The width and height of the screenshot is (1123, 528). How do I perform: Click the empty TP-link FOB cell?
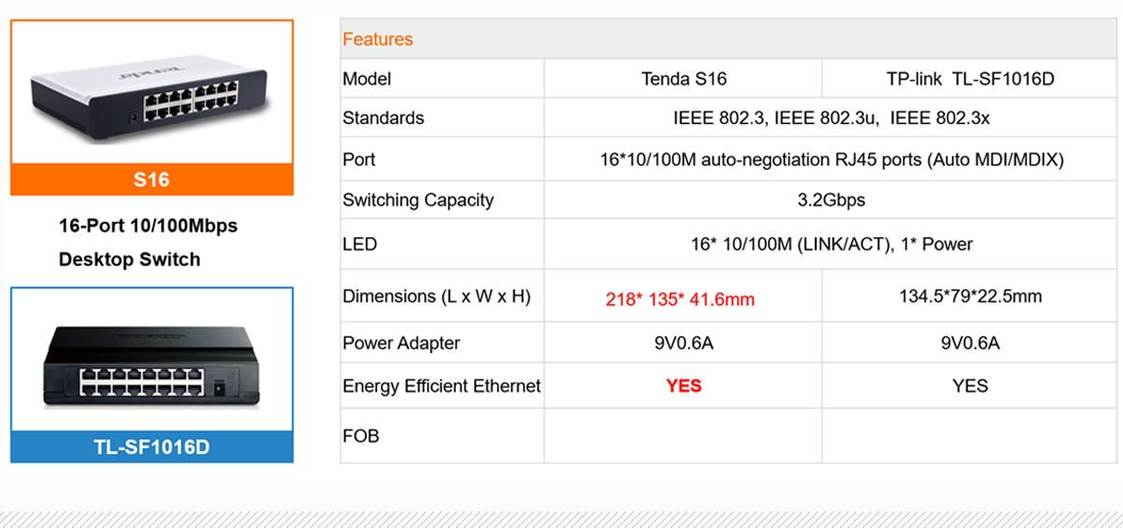pyautogui.click(x=969, y=436)
